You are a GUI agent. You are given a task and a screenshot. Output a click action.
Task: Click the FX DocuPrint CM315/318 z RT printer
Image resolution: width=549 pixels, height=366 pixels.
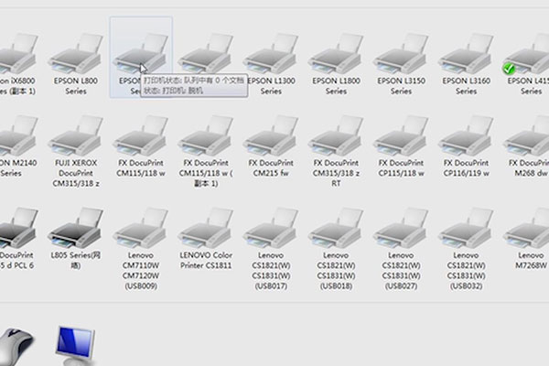click(336, 137)
